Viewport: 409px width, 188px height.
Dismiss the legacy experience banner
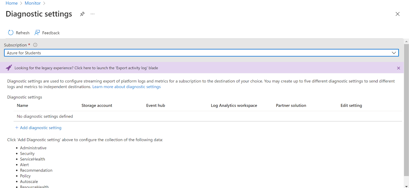point(399,68)
